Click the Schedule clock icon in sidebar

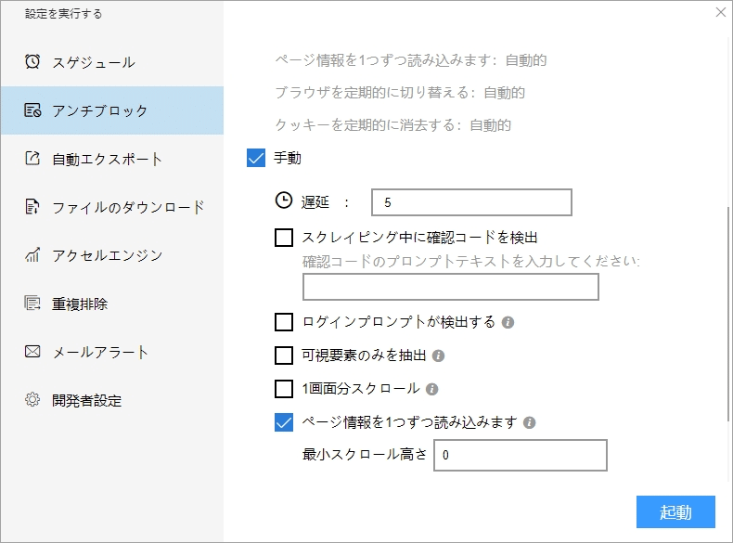point(32,62)
